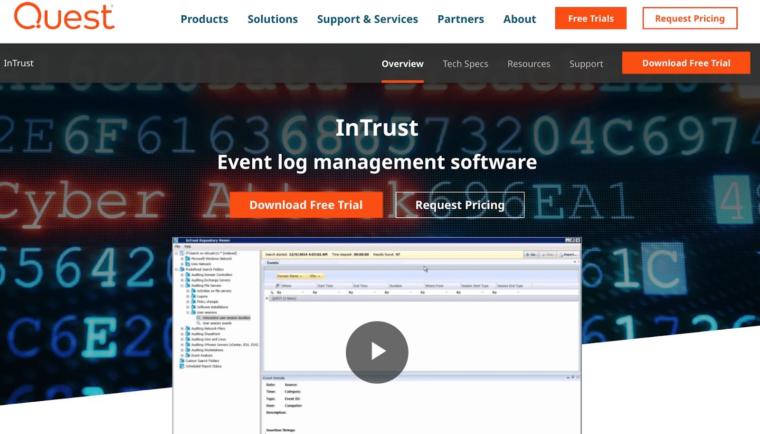Click the Scheduled Report Status icon
Viewport: 760px width, 434px height.
182,366
